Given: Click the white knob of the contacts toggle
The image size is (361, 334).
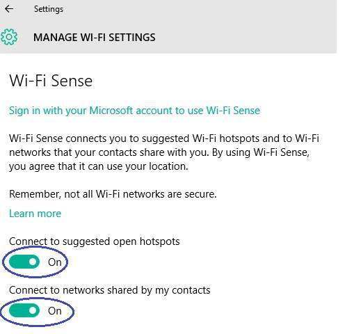Looking at the screenshot, I should (x=33, y=310).
